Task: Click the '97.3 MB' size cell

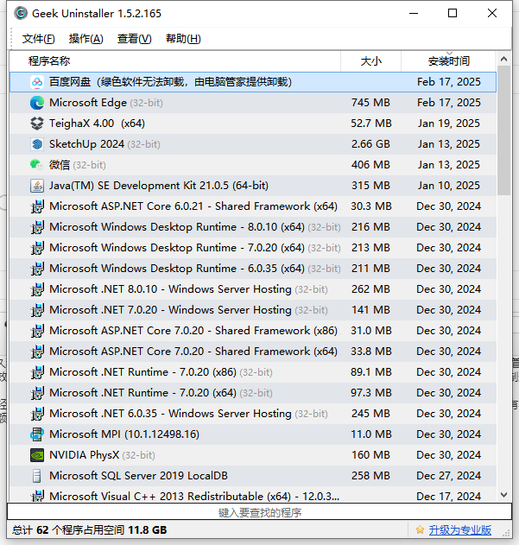Action: pos(371,393)
